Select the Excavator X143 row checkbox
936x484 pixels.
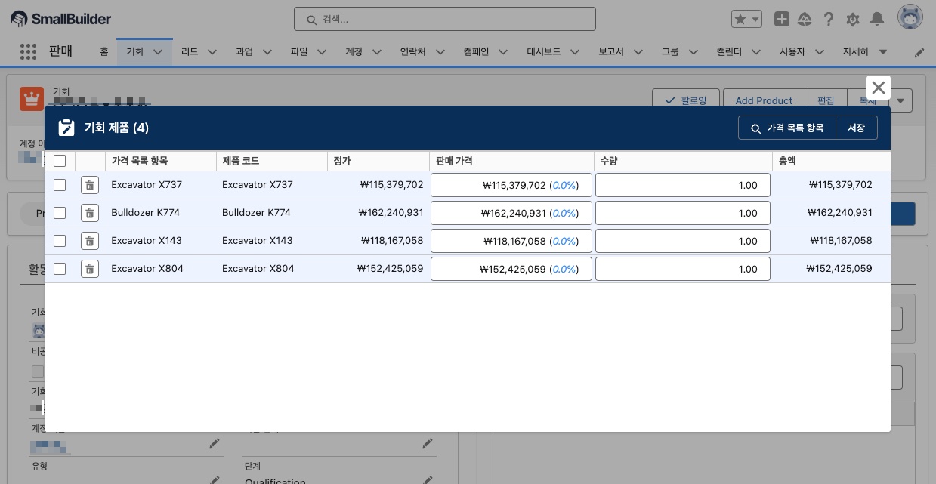click(60, 241)
